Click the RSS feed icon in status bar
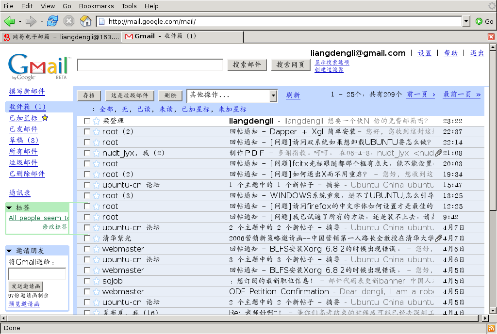 point(491,328)
